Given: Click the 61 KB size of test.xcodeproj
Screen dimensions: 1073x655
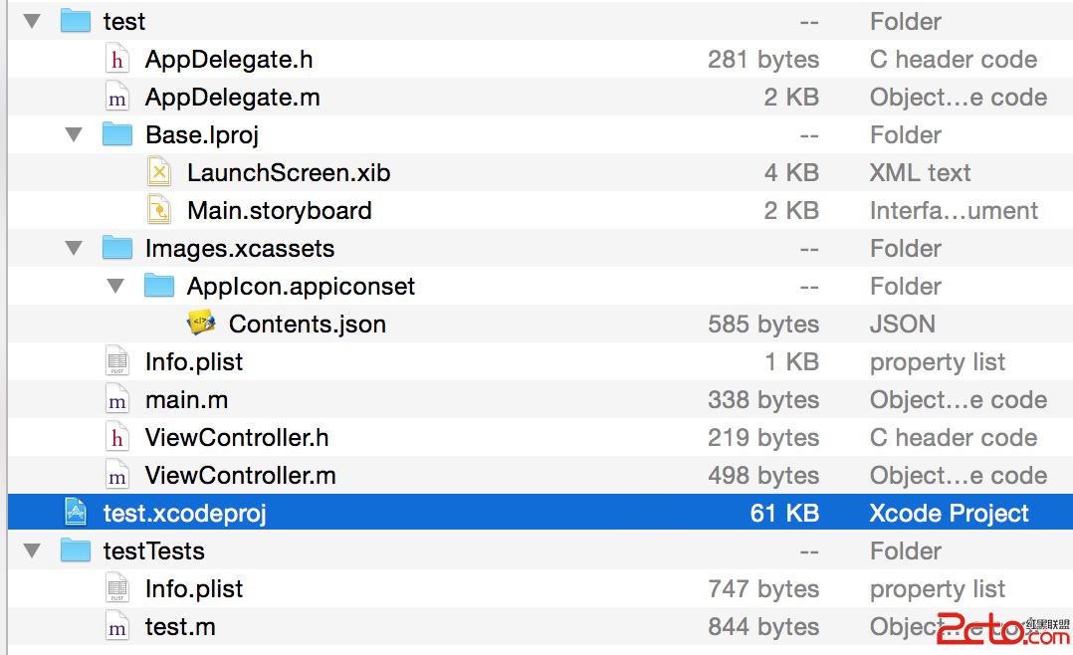Looking at the screenshot, I should pyautogui.click(x=783, y=514).
